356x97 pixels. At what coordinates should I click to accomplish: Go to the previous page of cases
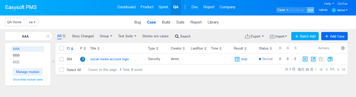(x=327, y=69)
